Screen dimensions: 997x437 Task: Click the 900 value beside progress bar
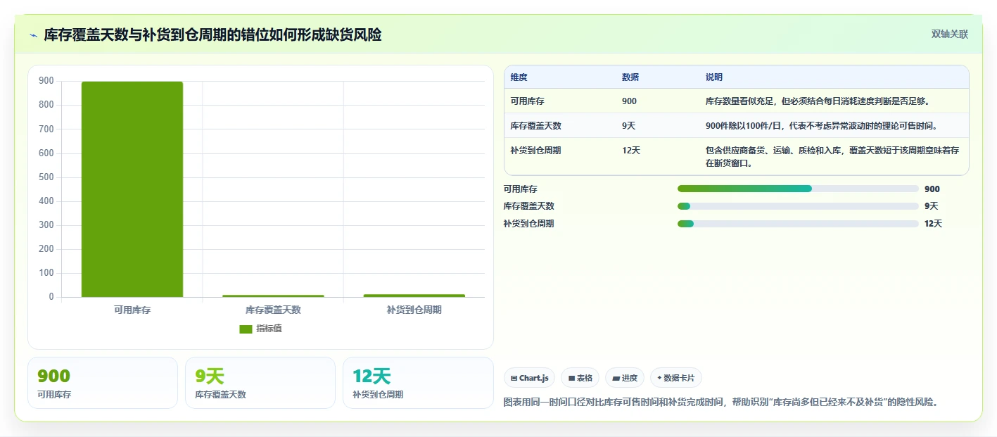(932, 189)
